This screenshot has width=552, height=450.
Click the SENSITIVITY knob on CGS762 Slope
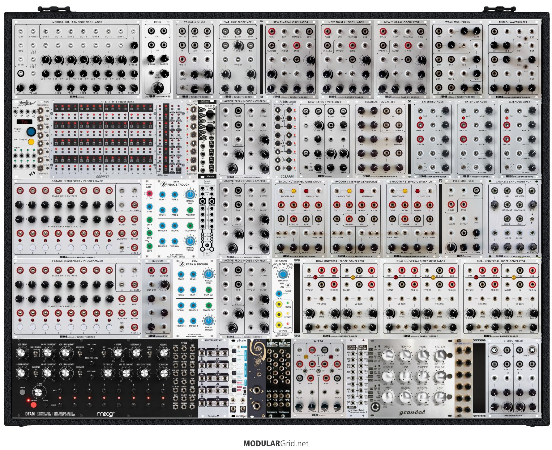click(282, 274)
